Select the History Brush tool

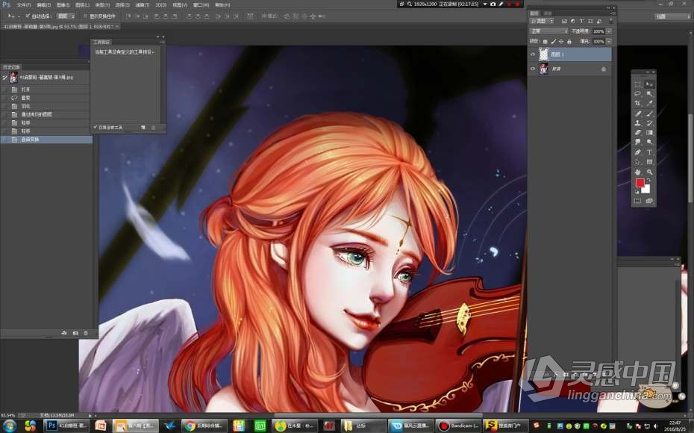(649, 123)
